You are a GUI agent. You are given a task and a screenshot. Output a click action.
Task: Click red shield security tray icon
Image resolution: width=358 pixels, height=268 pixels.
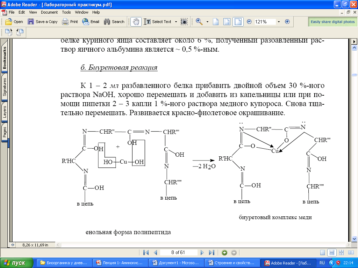pyautogui.click(x=338, y=263)
